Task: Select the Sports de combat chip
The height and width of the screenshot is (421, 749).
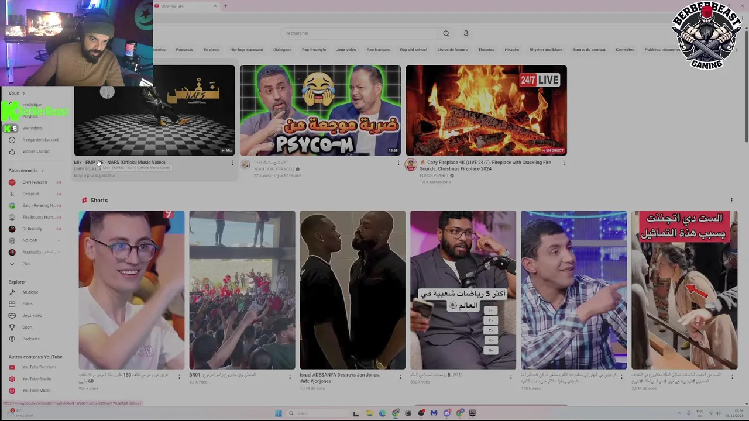Action: coord(589,50)
